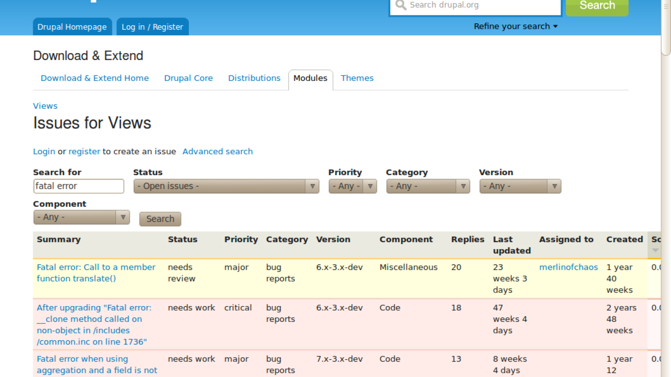Go to the Download & Extend Home tab

pos(95,78)
